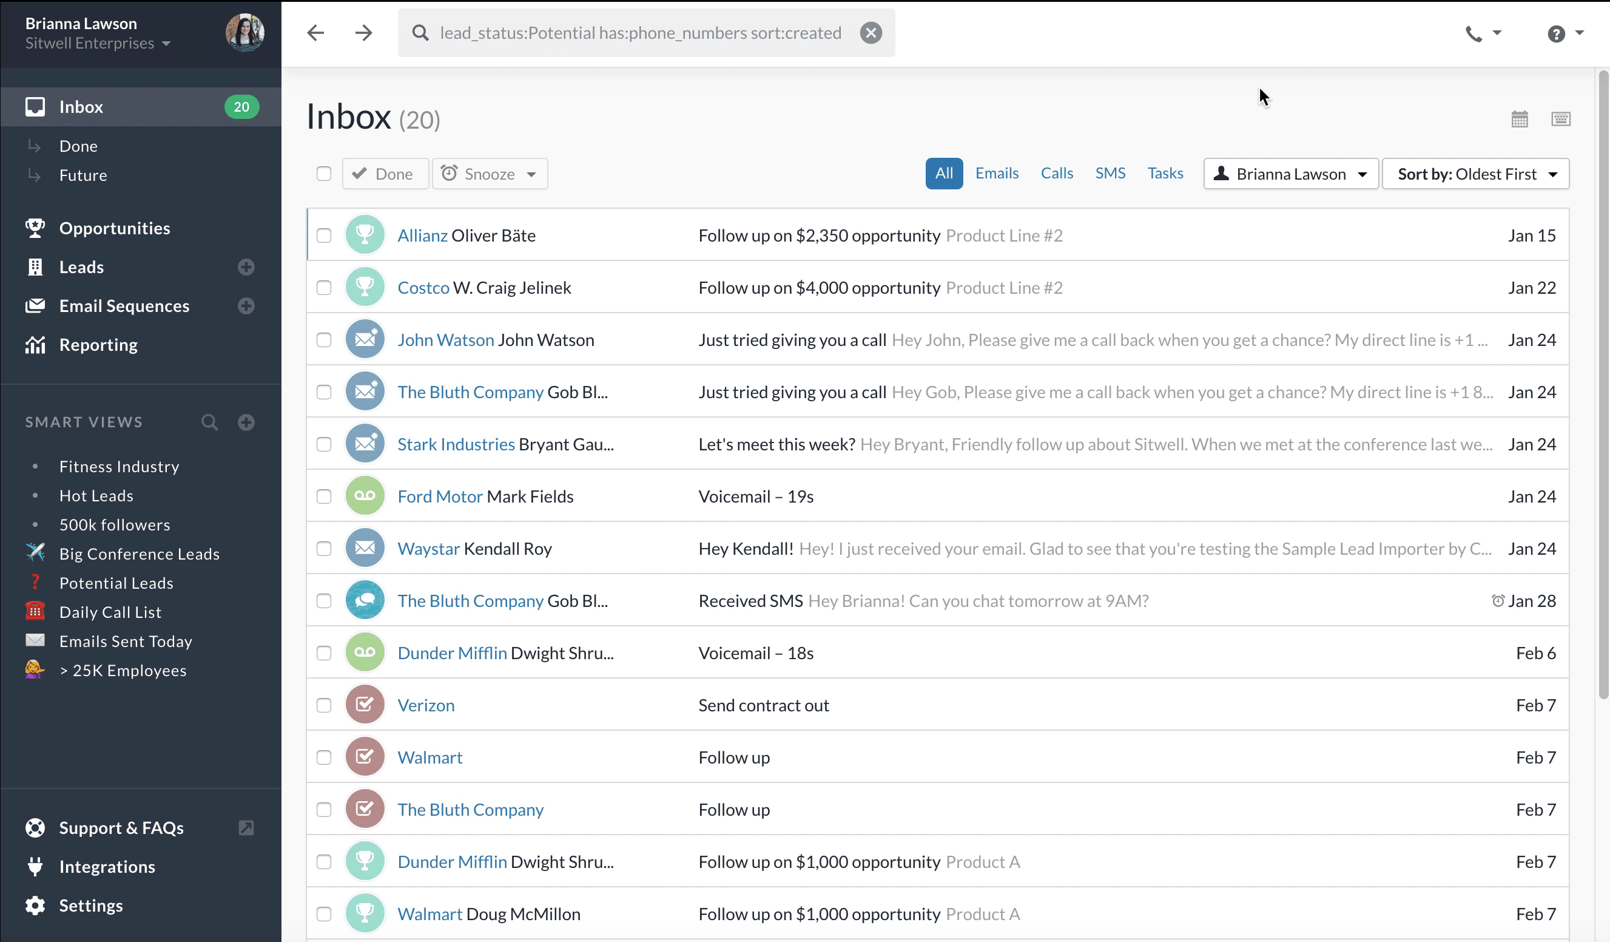
Task: Open the Snooze dropdown
Action: click(490, 174)
